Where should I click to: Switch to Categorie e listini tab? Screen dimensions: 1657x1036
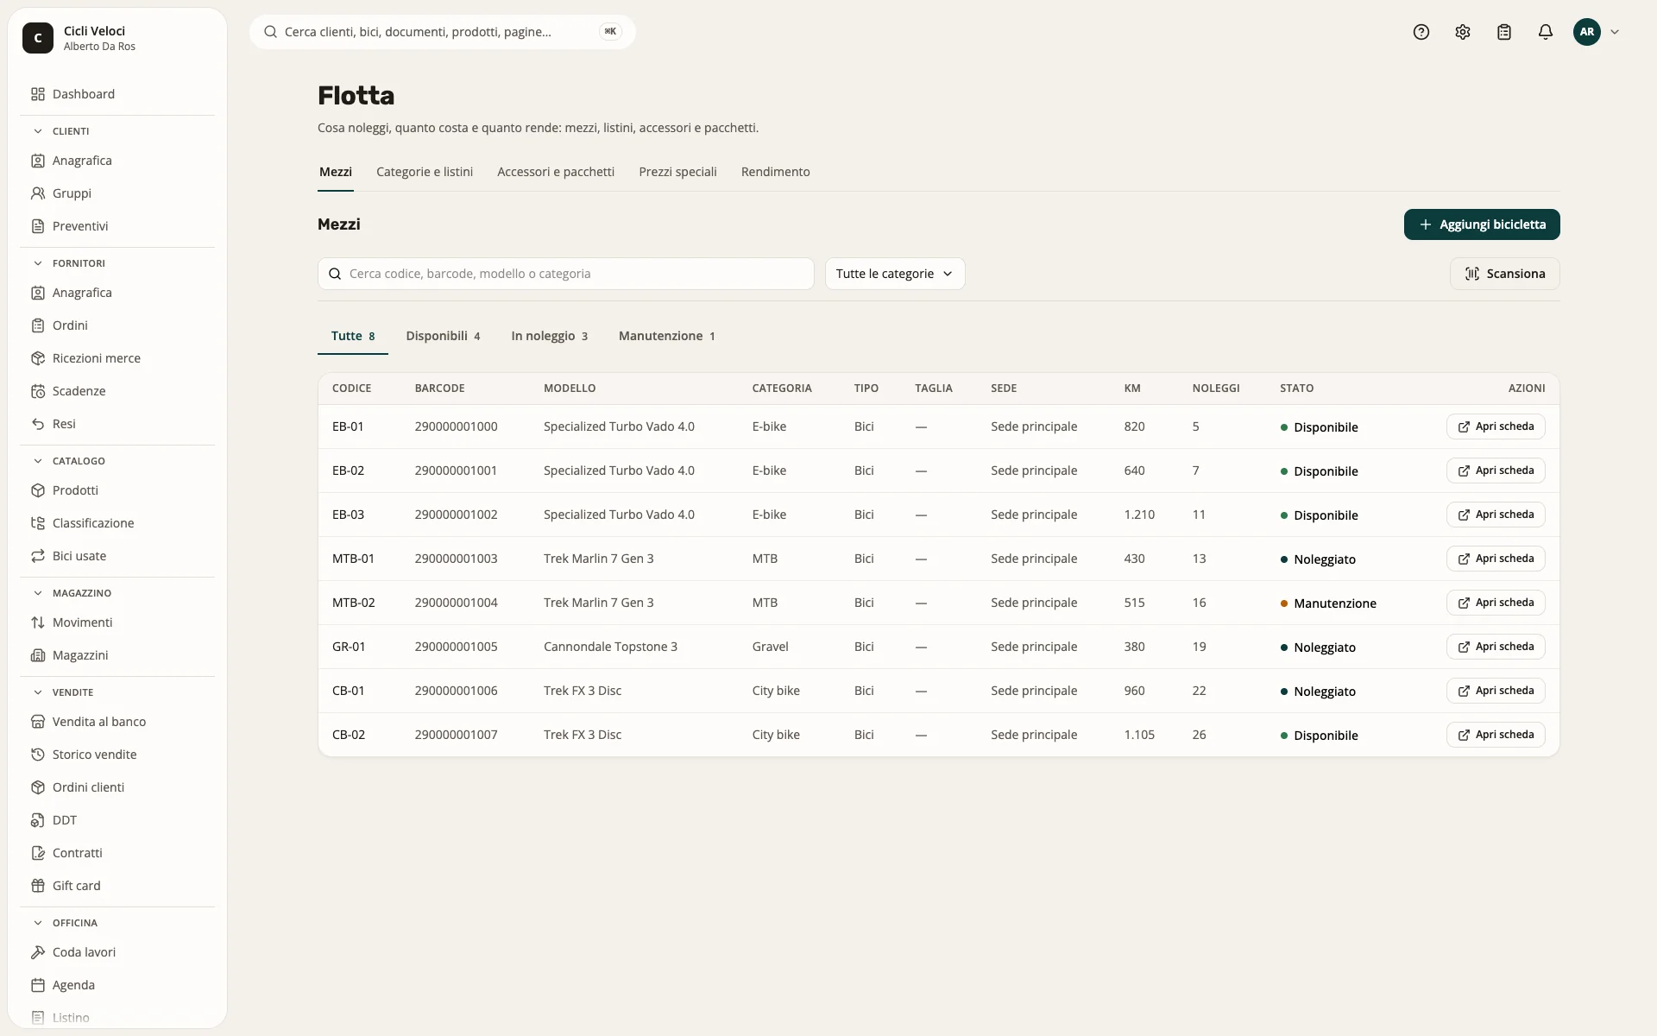(x=425, y=172)
